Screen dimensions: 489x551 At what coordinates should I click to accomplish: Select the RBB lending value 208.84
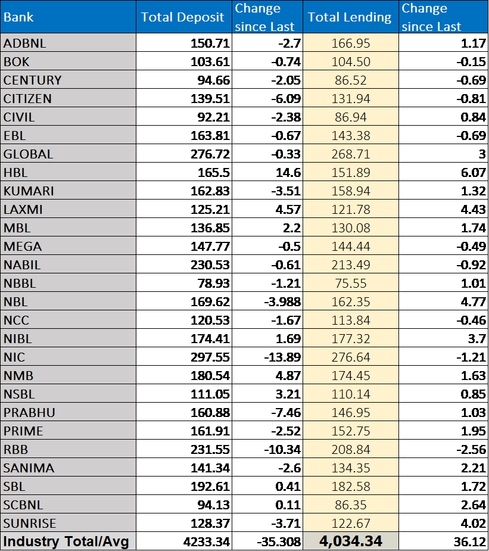(350, 449)
